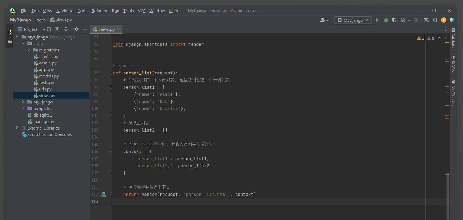Viewport: 463px width, 220px height.
Task: Open editor tabs kebab menu
Action: 446,29
